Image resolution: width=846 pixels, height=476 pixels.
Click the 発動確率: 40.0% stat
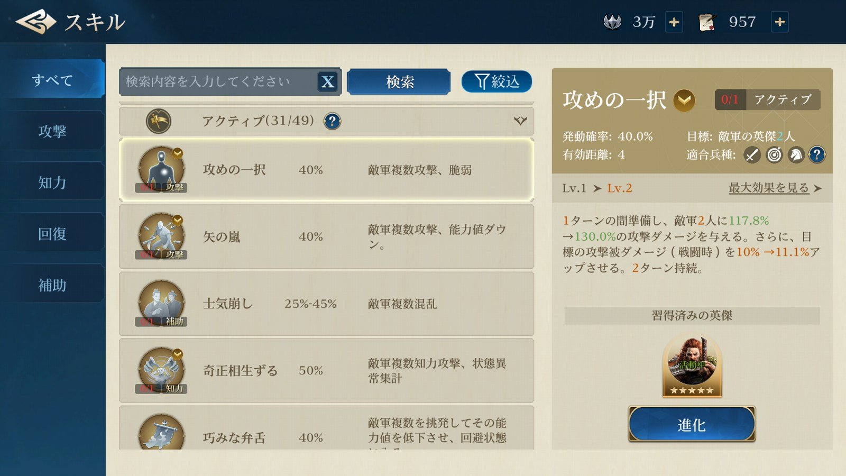pos(608,136)
